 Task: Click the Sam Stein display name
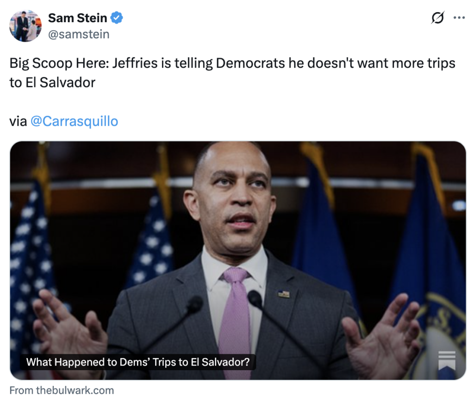[77, 18]
